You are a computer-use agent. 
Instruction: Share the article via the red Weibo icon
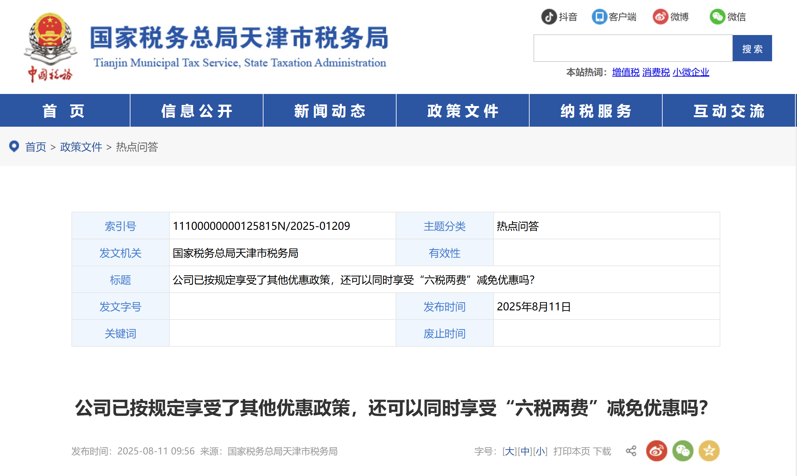(x=656, y=451)
